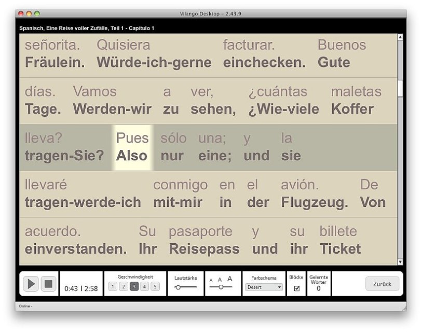Click the highlighted word Pues
The width and height of the screenshot is (422, 332).
[x=132, y=139]
